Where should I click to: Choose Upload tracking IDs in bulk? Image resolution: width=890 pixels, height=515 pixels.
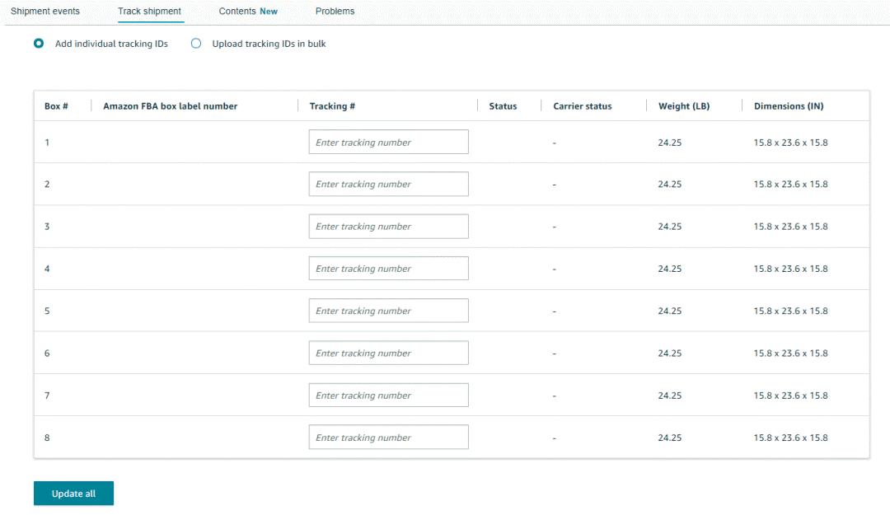[196, 44]
